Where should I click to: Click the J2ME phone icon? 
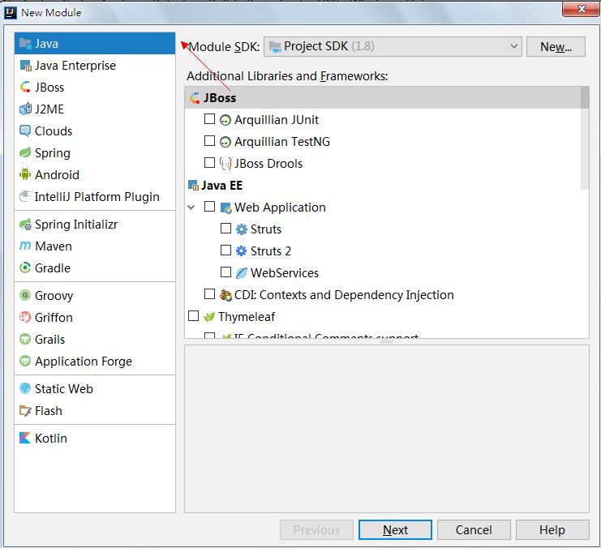25,109
